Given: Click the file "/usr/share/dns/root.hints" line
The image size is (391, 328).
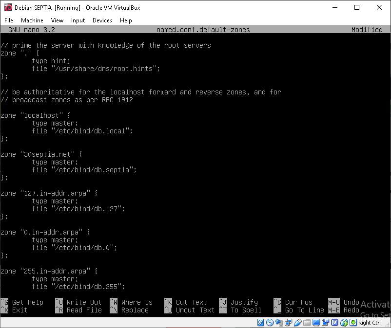Looking at the screenshot, I should tap(96, 69).
